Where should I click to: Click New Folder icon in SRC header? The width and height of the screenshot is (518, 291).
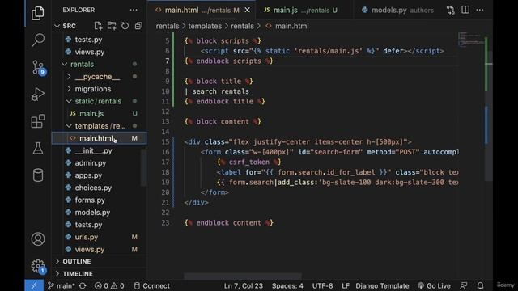coord(112,26)
